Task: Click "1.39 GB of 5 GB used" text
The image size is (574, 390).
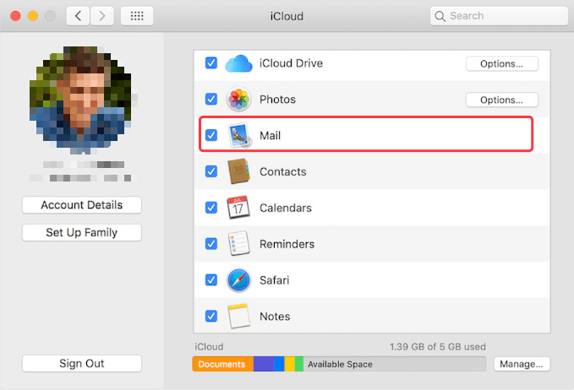Action: 437,346
